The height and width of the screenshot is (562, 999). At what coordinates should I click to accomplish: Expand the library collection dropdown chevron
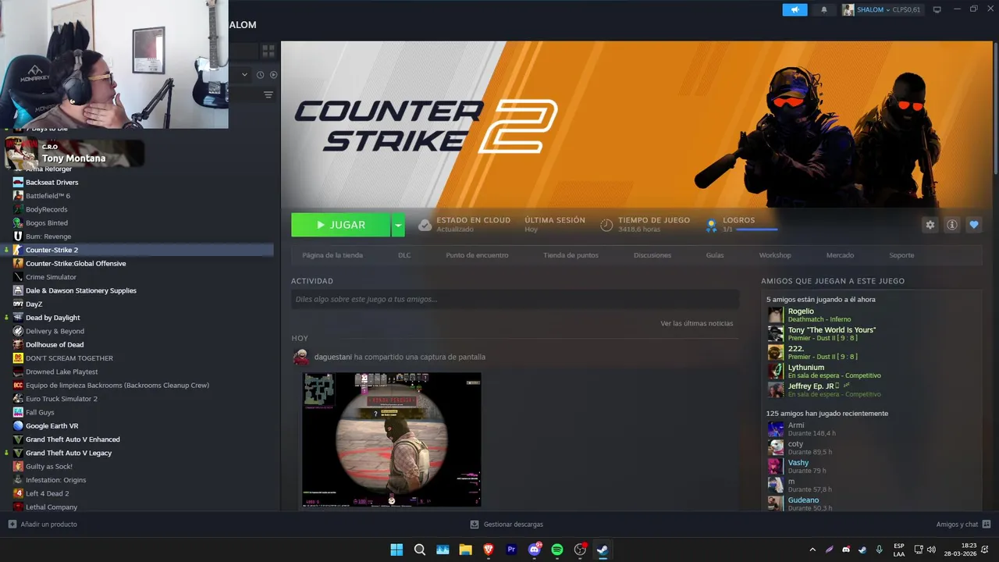[244, 75]
